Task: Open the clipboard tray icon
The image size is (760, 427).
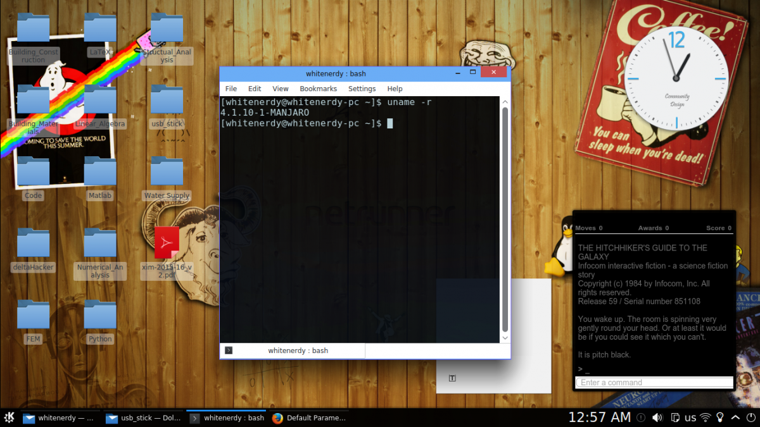Action: coord(675,418)
